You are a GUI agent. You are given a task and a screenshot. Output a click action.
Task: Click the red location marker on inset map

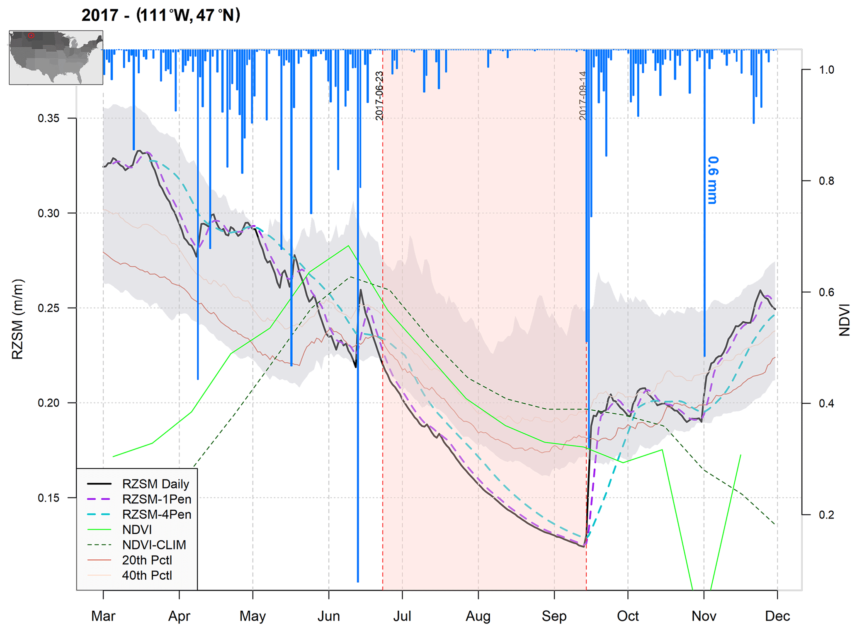click(31, 36)
